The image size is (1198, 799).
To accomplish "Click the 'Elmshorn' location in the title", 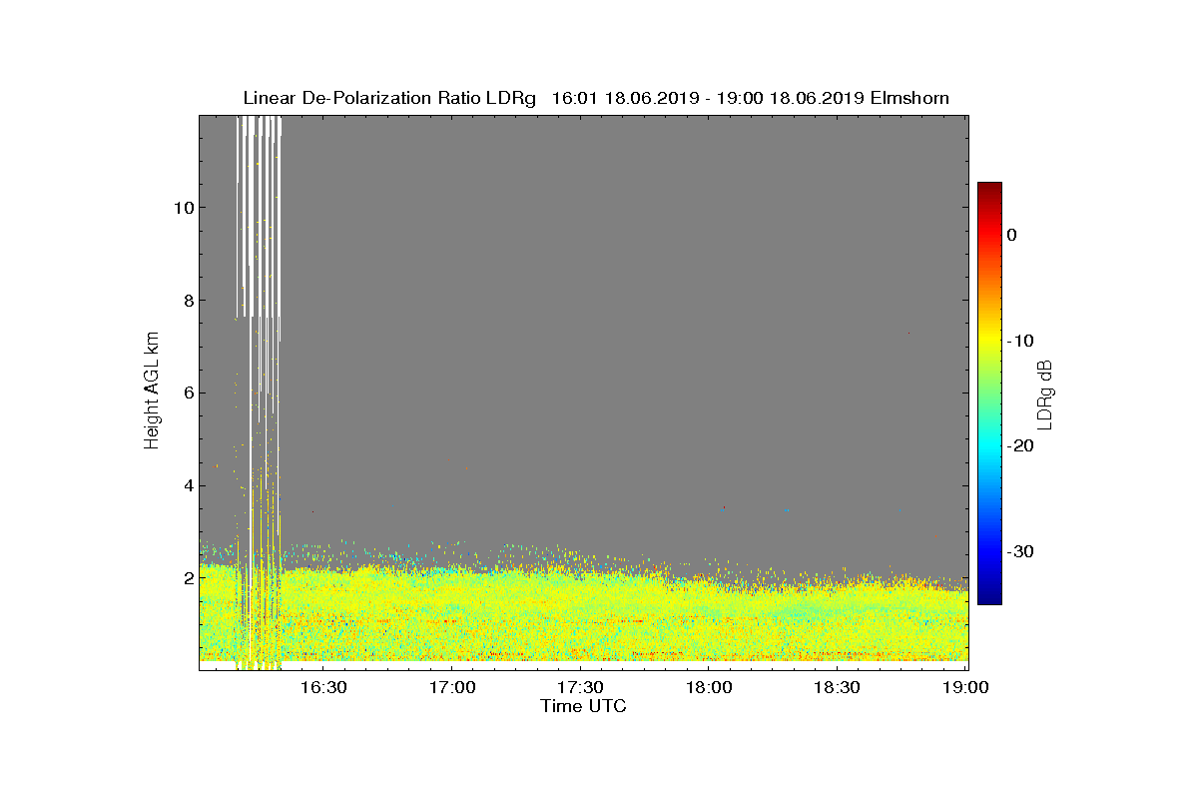I will pos(909,98).
